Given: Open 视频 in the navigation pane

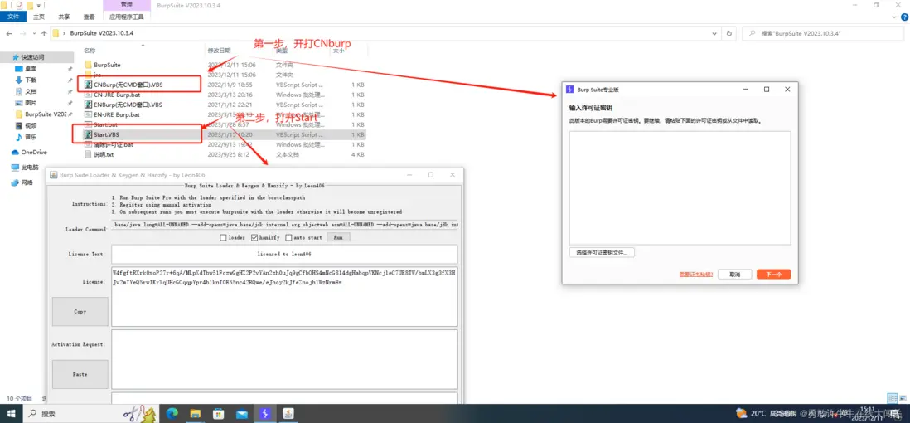Looking at the screenshot, I should point(31,125).
